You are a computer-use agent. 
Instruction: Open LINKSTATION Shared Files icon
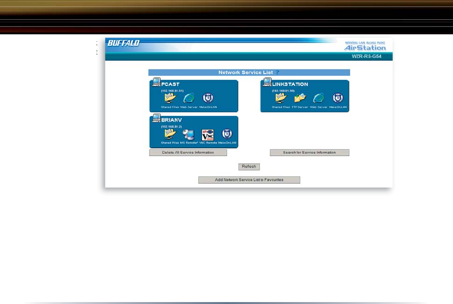[x=281, y=99]
